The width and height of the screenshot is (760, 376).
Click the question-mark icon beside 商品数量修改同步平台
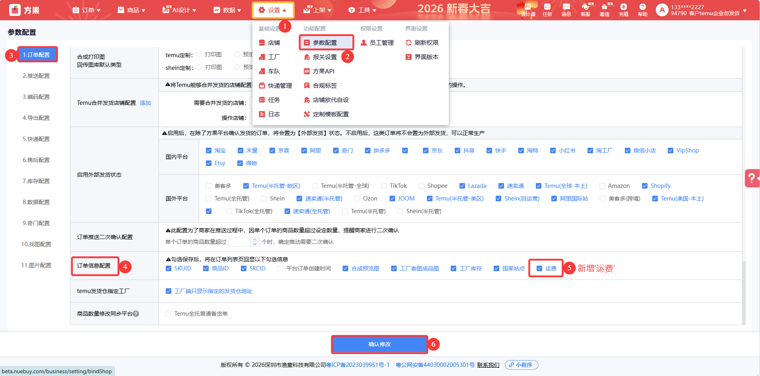point(136,314)
